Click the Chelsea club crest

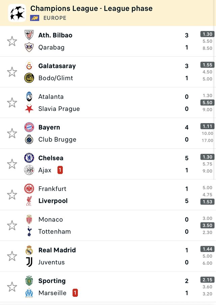[29, 158]
